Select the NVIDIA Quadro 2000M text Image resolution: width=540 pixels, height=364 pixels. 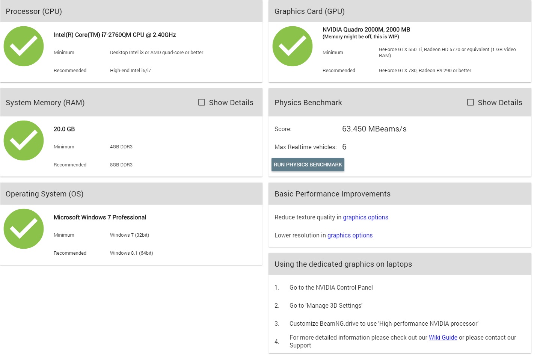click(366, 29)
